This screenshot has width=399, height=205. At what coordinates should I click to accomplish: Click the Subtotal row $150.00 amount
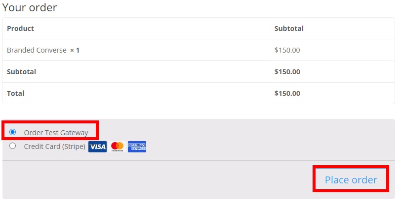(287, 72)
